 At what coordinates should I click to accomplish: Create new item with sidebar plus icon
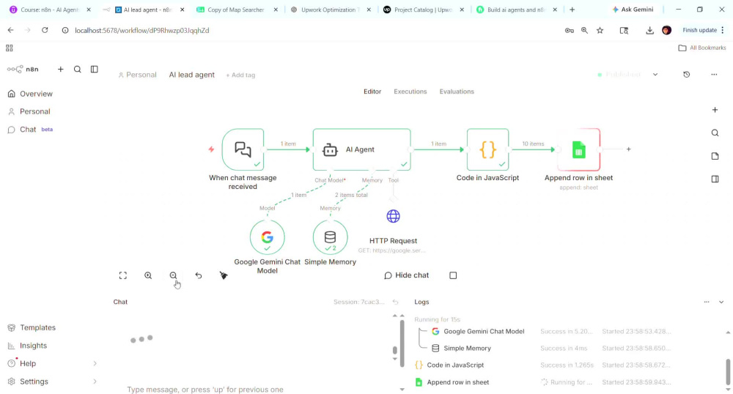(x=60, y=69)
